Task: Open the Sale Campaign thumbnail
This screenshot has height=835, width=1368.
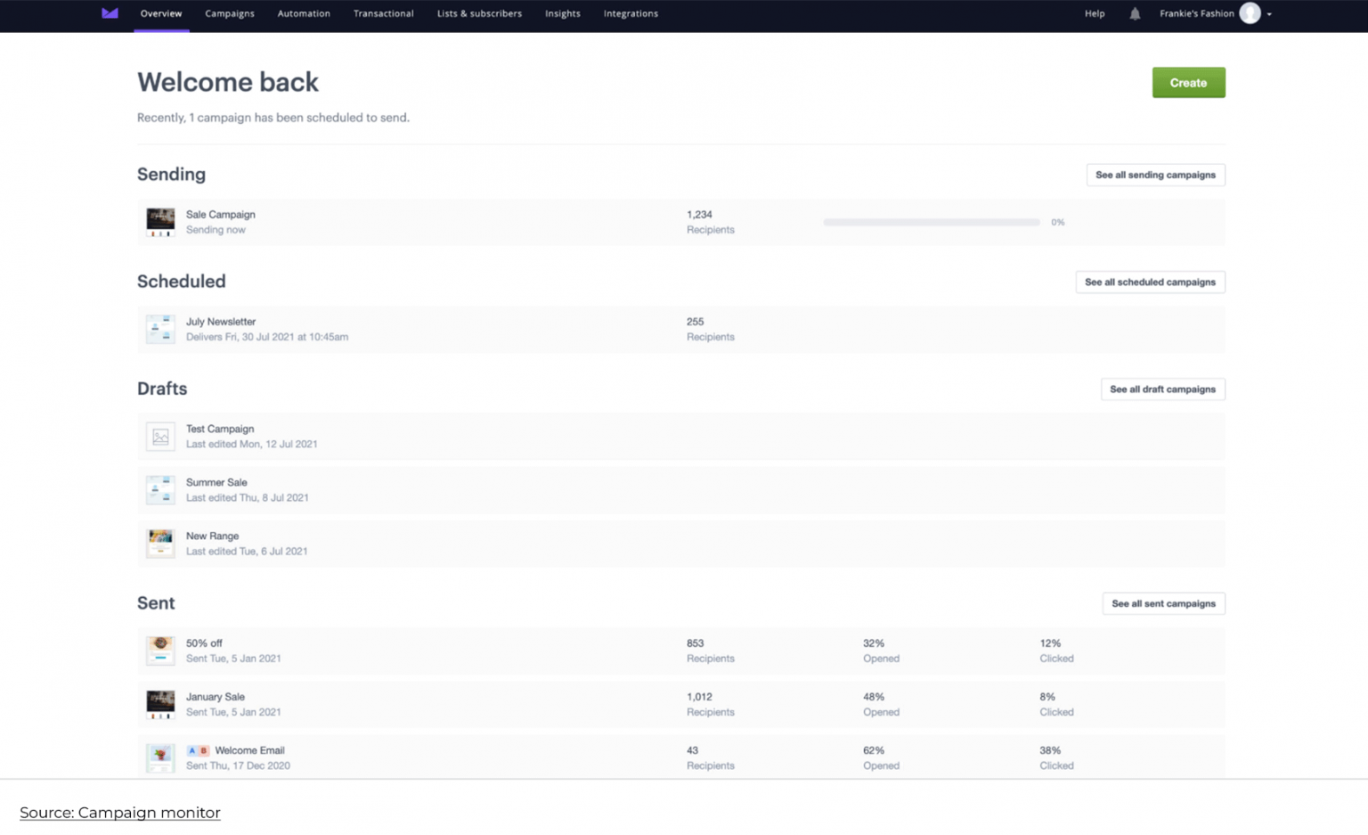Action: [x=160, y=222]
